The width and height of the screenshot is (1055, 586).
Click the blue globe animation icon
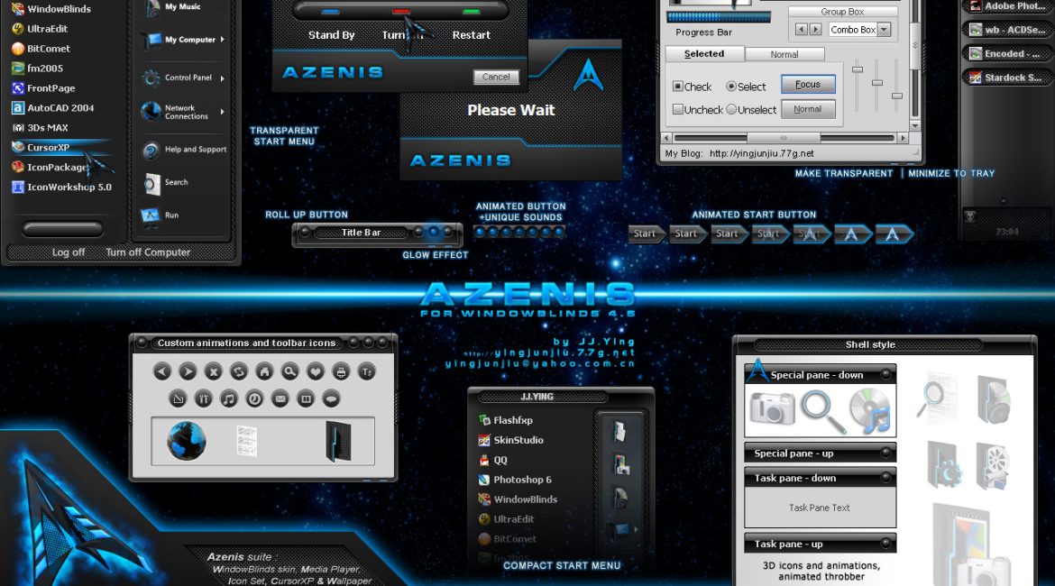point(187,441)
